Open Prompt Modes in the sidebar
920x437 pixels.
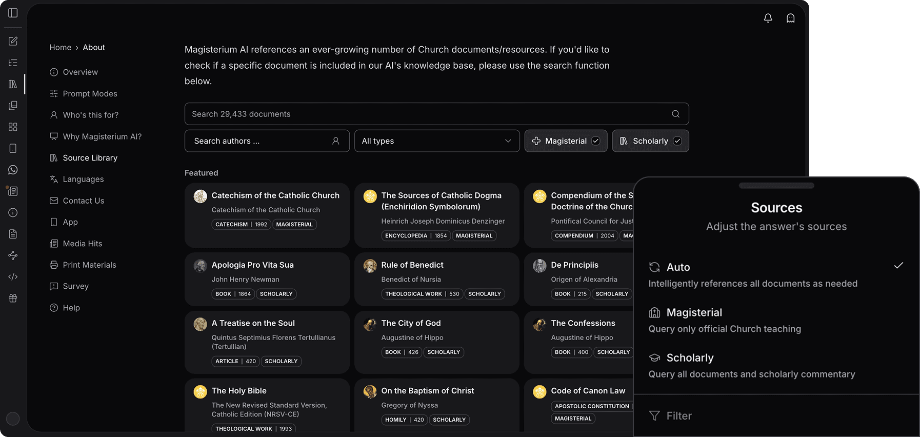point(90,94)
